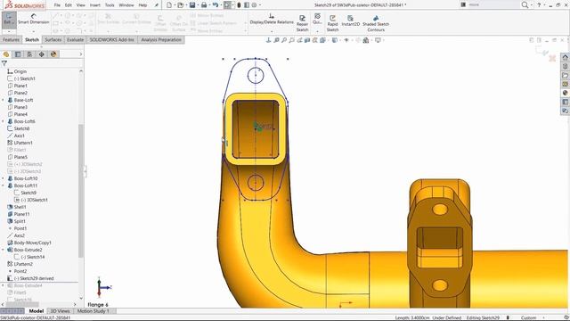Viewport: 570px width, 321px height.
Task: Open the Edit menu
Action: [69, 5]
